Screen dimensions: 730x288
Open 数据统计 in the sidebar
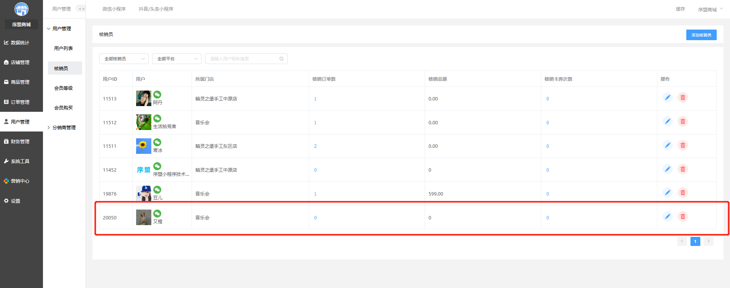coord(21,43)
